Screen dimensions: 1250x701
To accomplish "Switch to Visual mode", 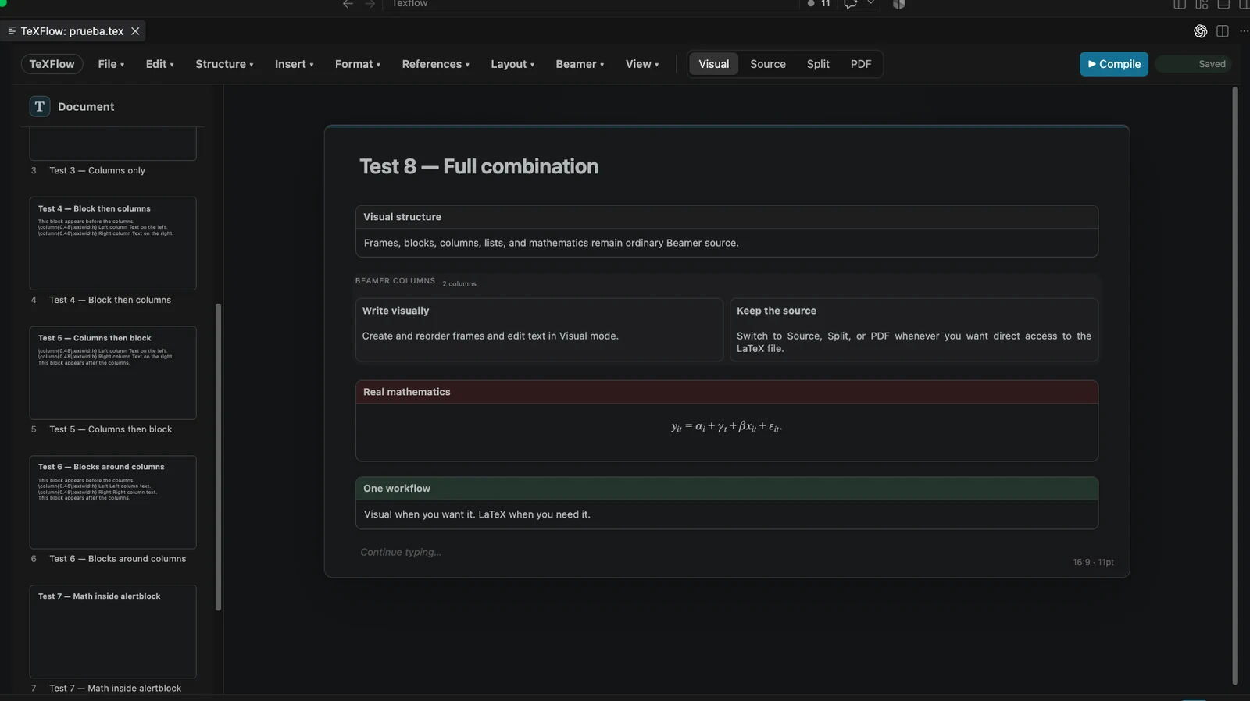I will [x=714, y=64].
